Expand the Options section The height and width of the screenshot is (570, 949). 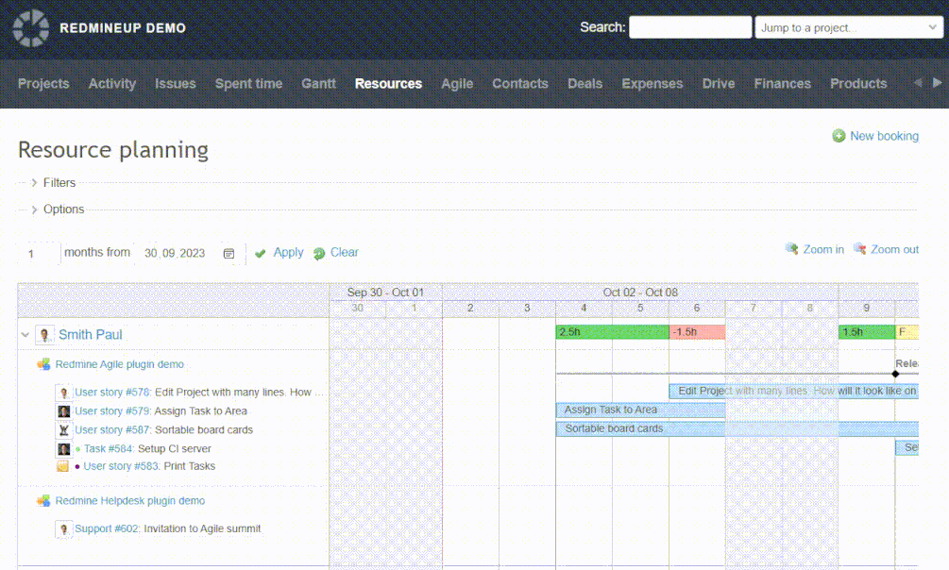pos(34,210)
